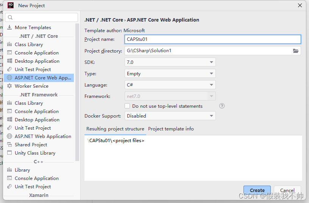Screen dimensions: 309x203
Task: Click the Template author: Microsoft text
Action: (114, 31)
